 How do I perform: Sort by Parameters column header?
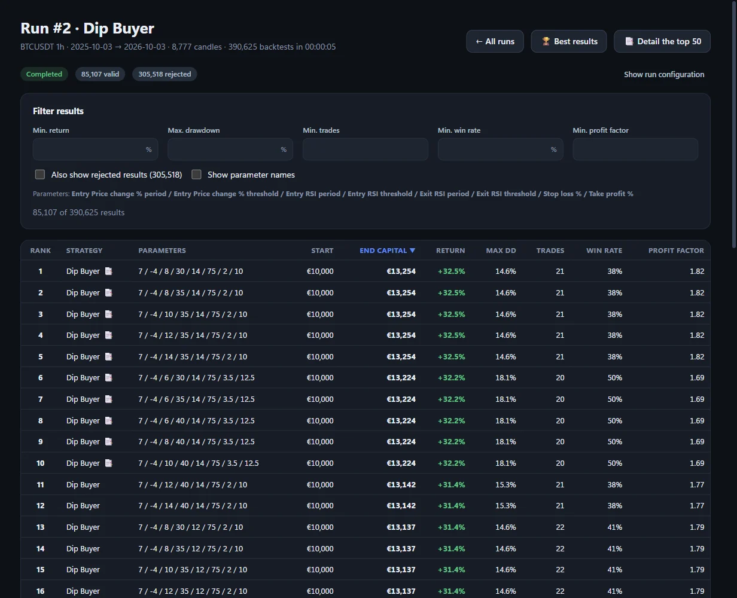[162, 251]
